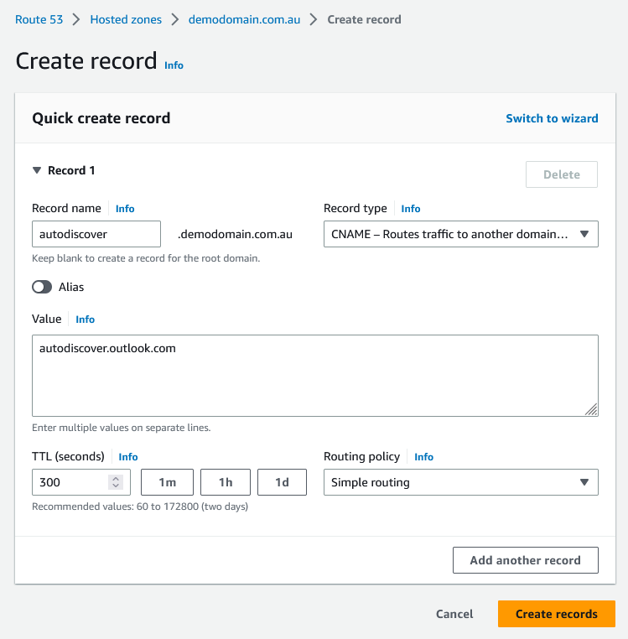Open Info link beside Record type
Image resolution: width=628 pixels, height=639 pixels.
(x=411, y=209)
